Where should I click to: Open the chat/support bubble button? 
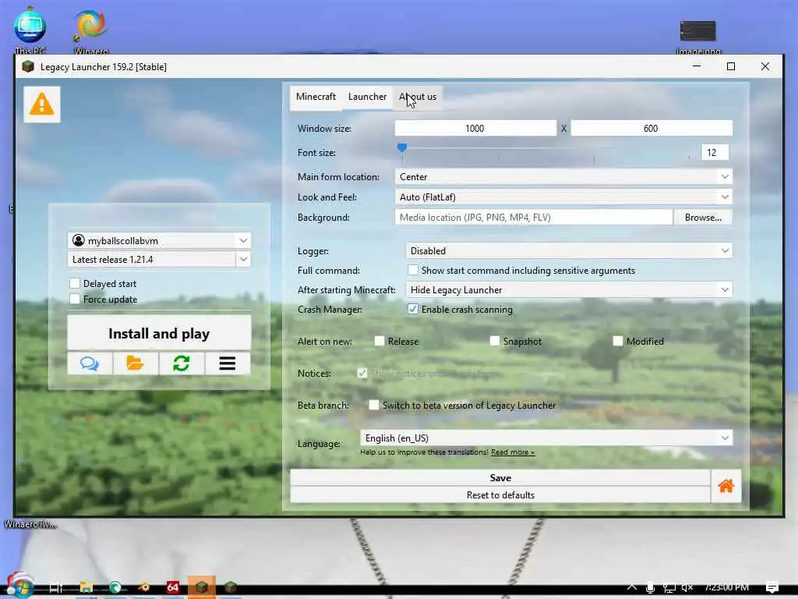(90, 363)
